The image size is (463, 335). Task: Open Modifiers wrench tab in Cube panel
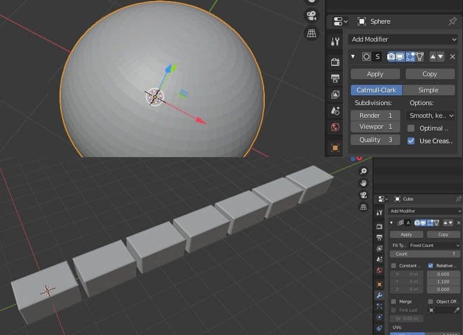(x=379, y=295)
